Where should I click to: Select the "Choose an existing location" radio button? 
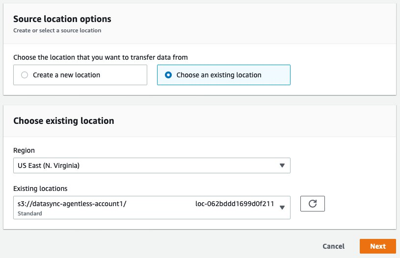(x=168, y=75)
